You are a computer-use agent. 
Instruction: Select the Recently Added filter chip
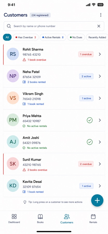[x=97, y=37]
